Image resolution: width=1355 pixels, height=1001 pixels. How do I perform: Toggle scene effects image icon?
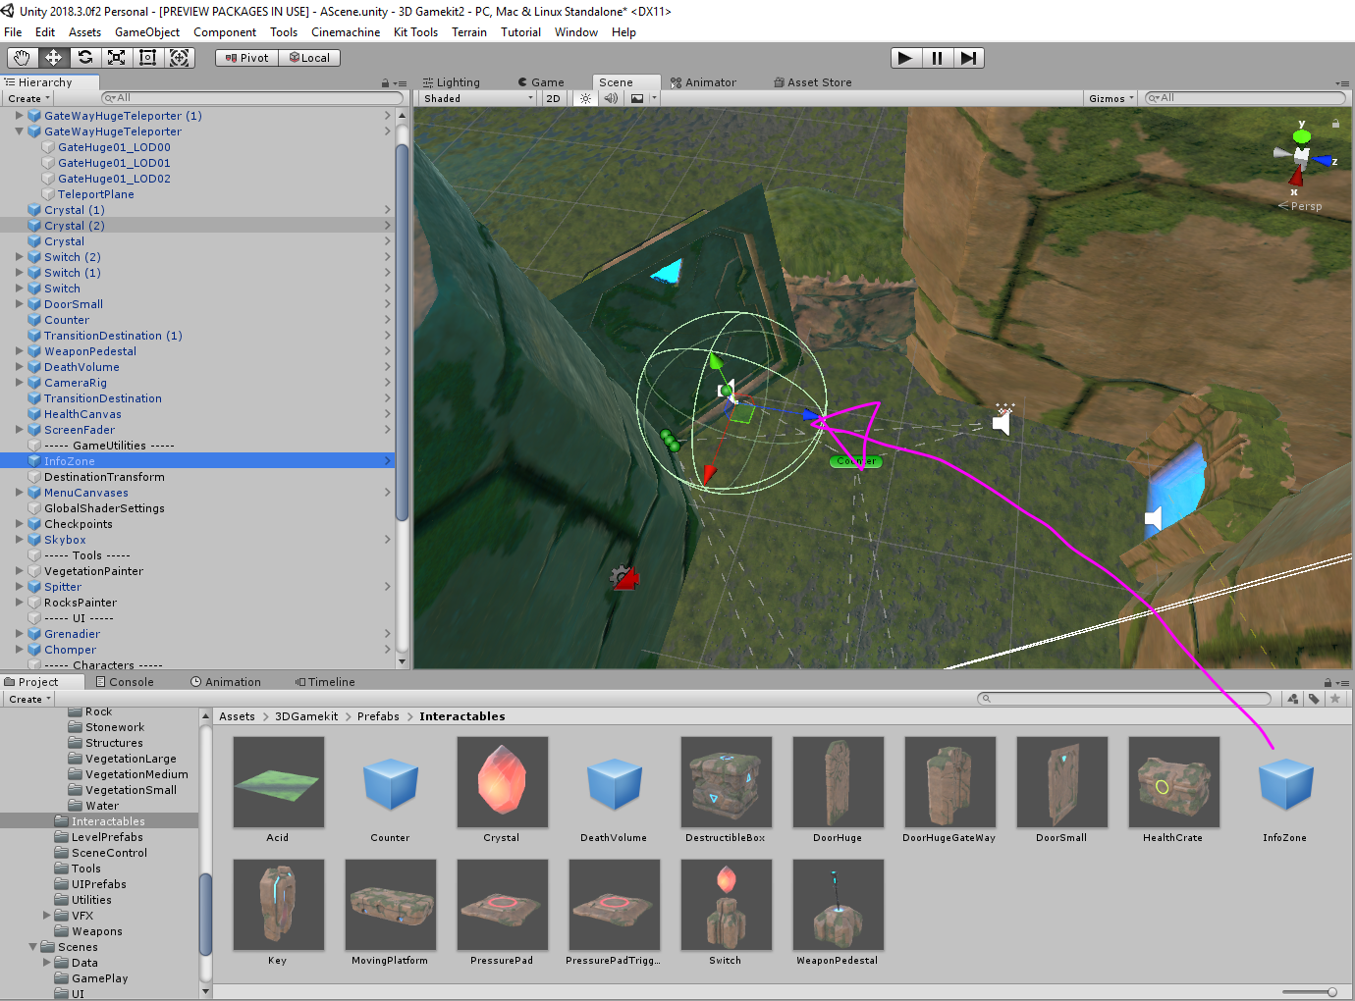pos(637,98)
